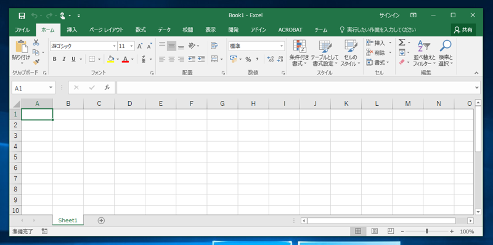Merge and center cells icon

[x=214, y=59]
